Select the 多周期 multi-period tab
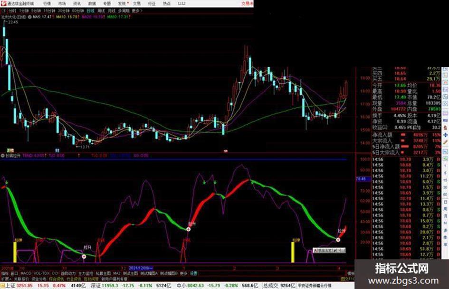The image size is (449, 289). (x=124, y=11)
